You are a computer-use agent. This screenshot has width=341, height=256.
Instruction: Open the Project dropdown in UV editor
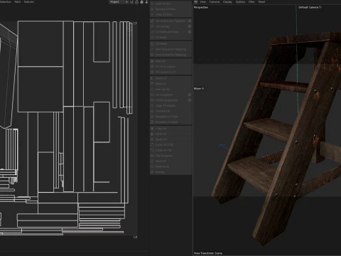119,2
